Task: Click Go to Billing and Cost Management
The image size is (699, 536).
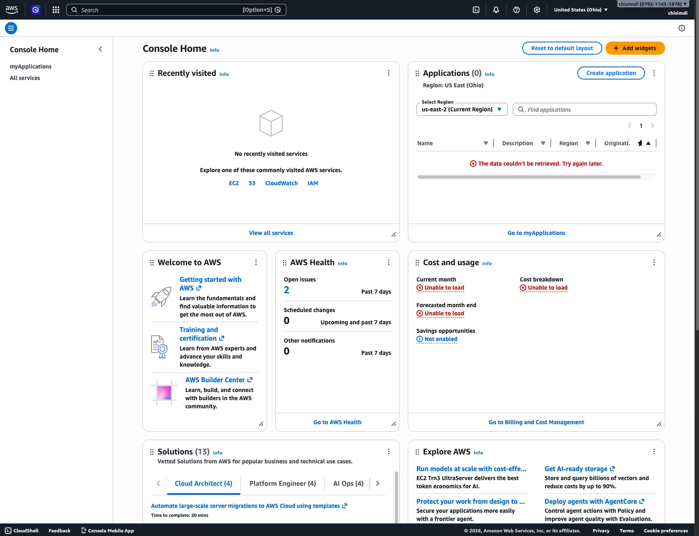Action: click(536, 422)
